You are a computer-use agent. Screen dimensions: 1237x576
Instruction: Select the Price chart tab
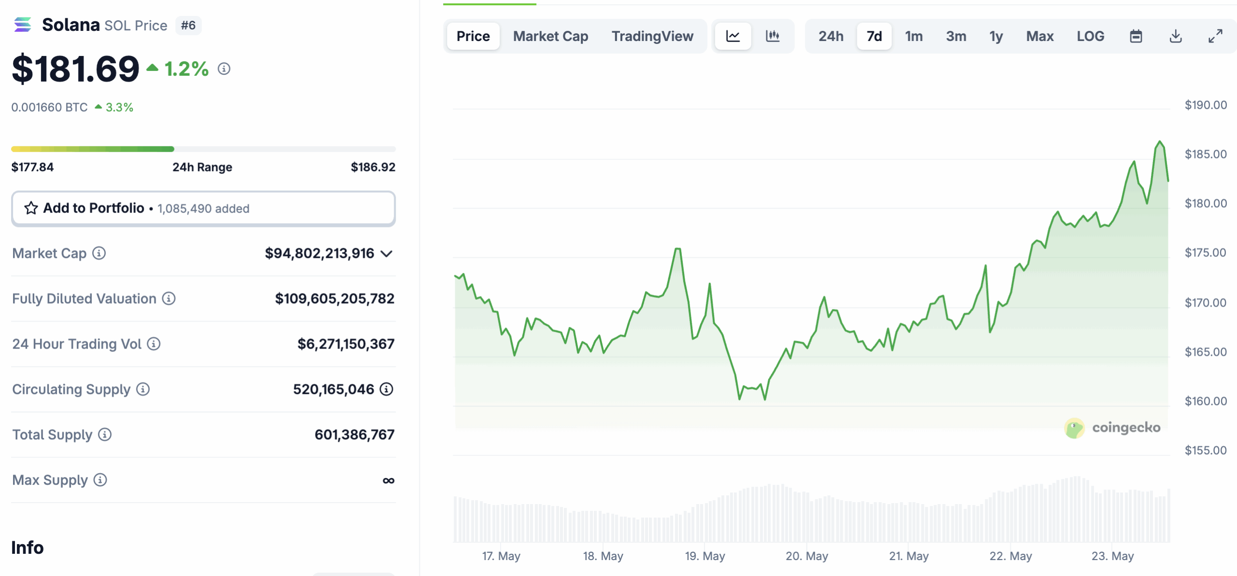[x=473, y=36]
